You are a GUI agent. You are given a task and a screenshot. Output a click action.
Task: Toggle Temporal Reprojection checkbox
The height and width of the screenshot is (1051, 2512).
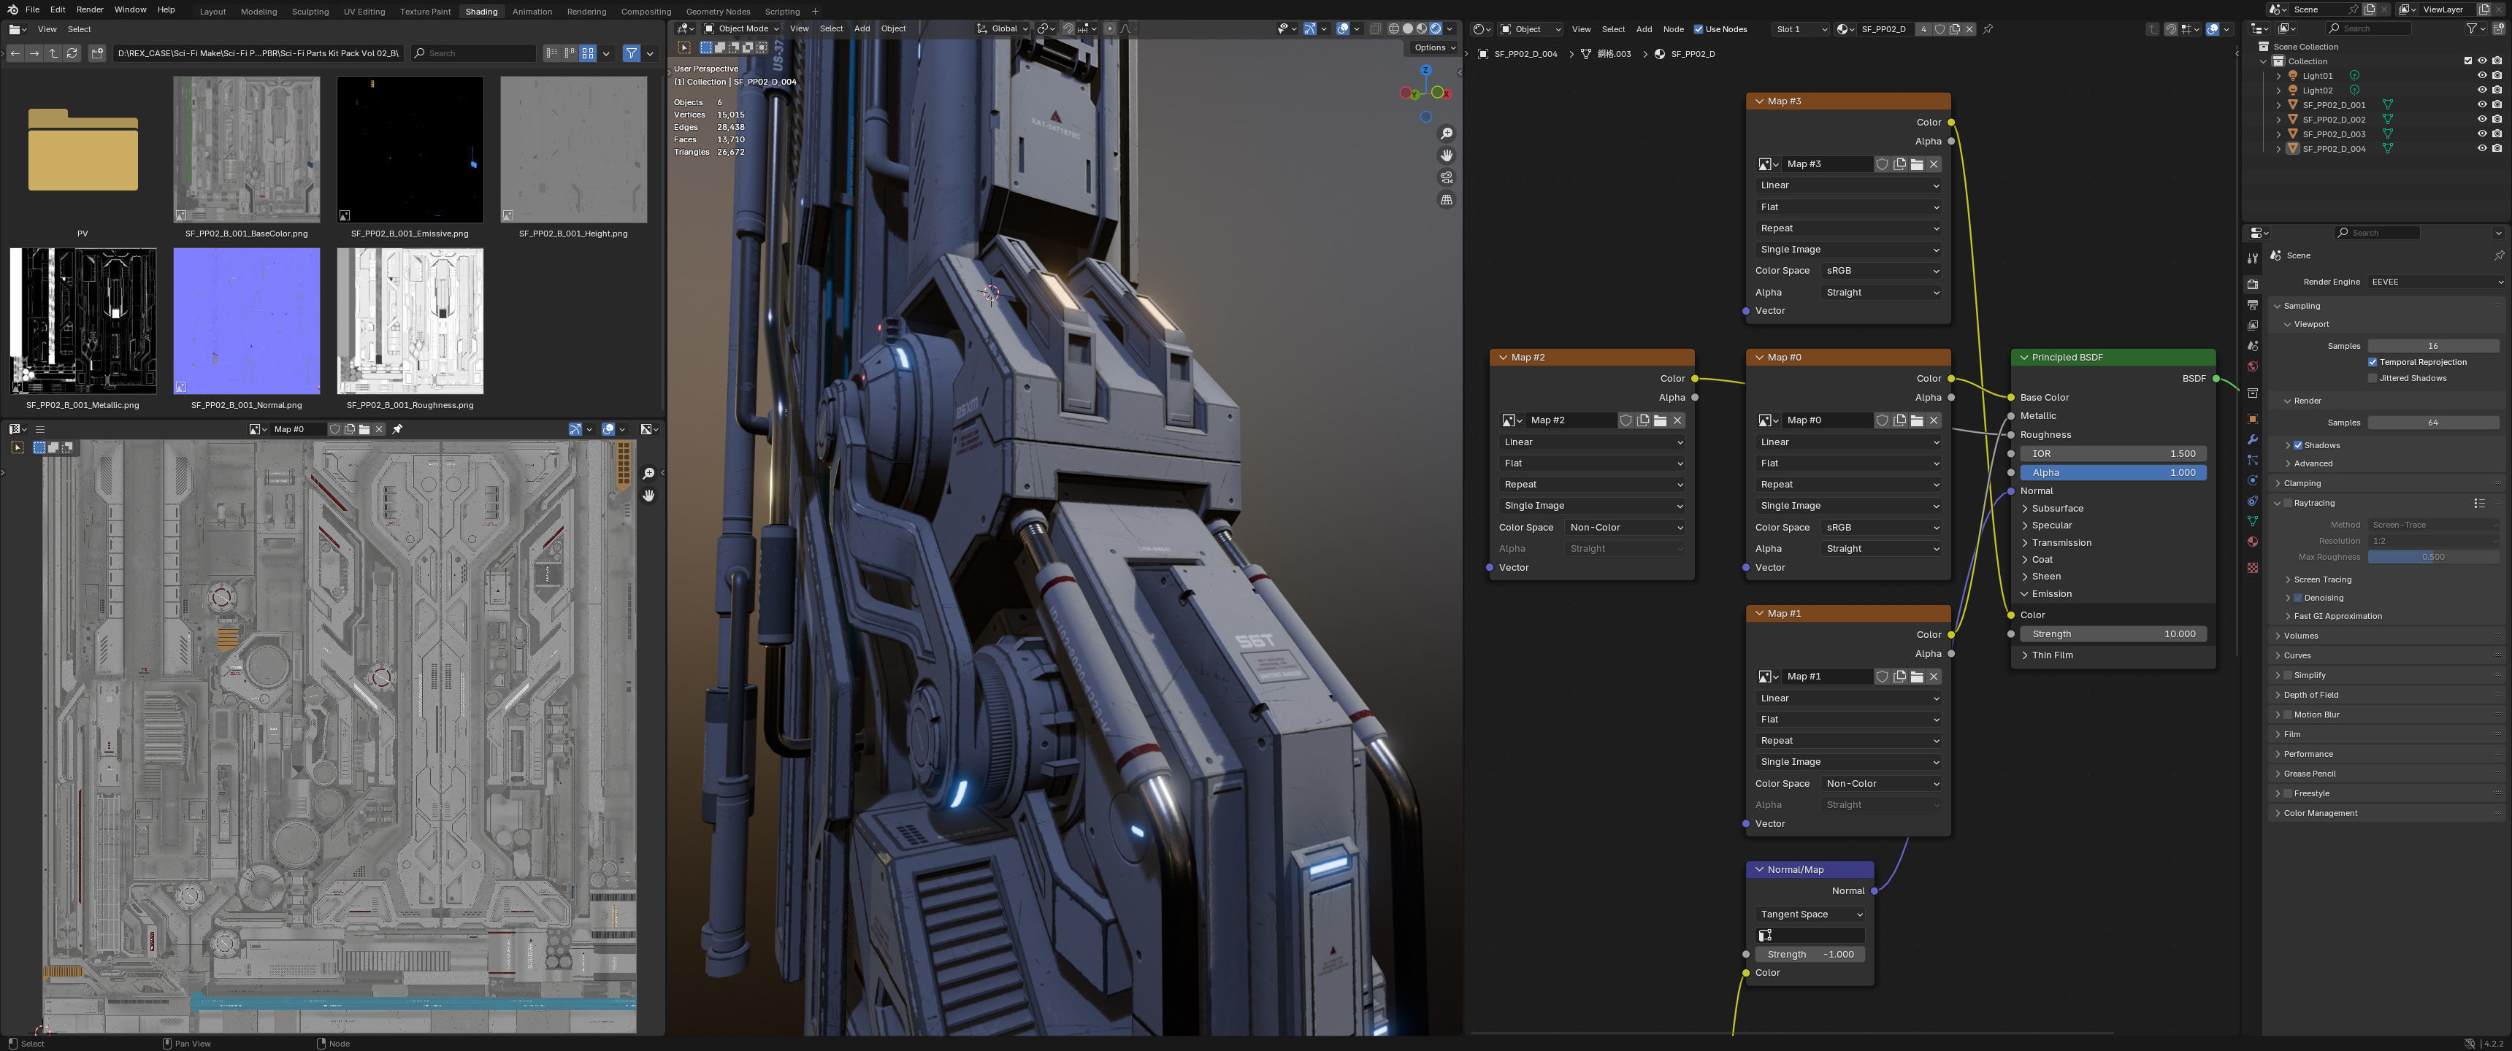click(x=2373, y=362)
